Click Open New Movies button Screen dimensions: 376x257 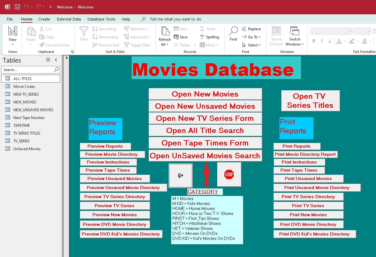[205, 94]
